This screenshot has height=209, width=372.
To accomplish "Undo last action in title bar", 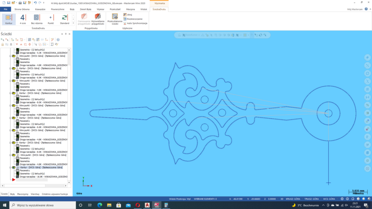I will (x=35, y=3).
